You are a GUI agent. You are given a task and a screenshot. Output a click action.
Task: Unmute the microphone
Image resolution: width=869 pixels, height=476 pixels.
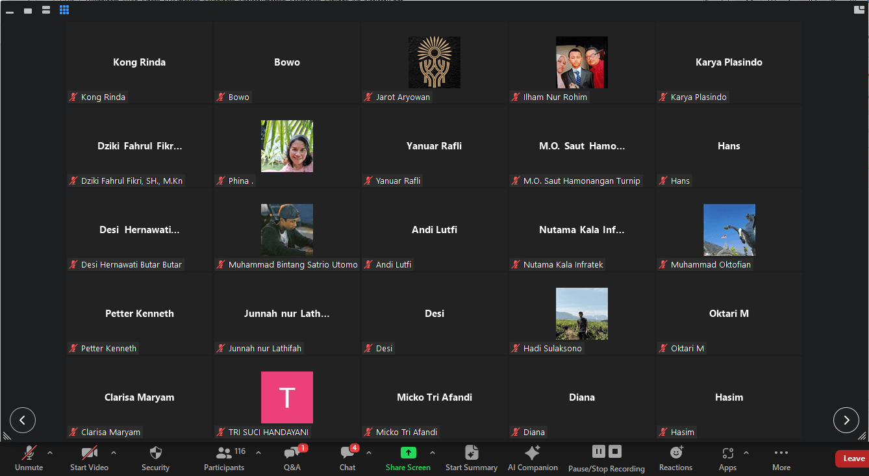point(29,458)
